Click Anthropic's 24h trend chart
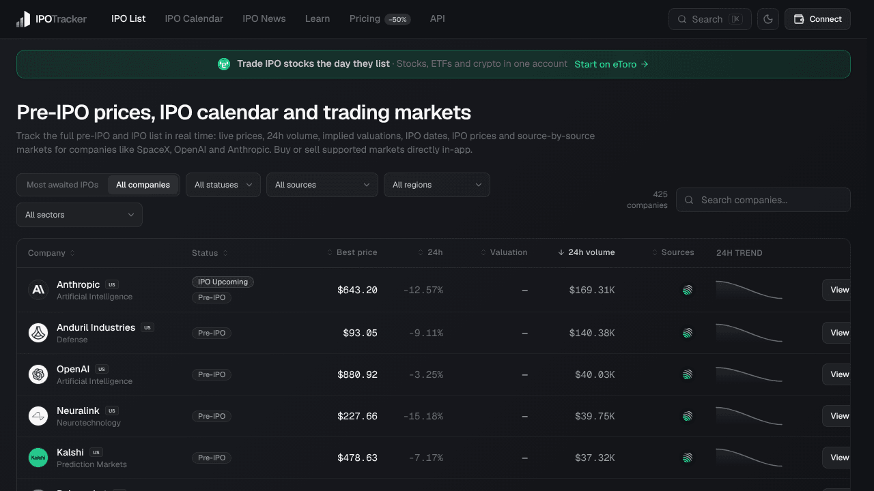The height and width of the screenshot is (491, 874). click(x=749, y=290)
